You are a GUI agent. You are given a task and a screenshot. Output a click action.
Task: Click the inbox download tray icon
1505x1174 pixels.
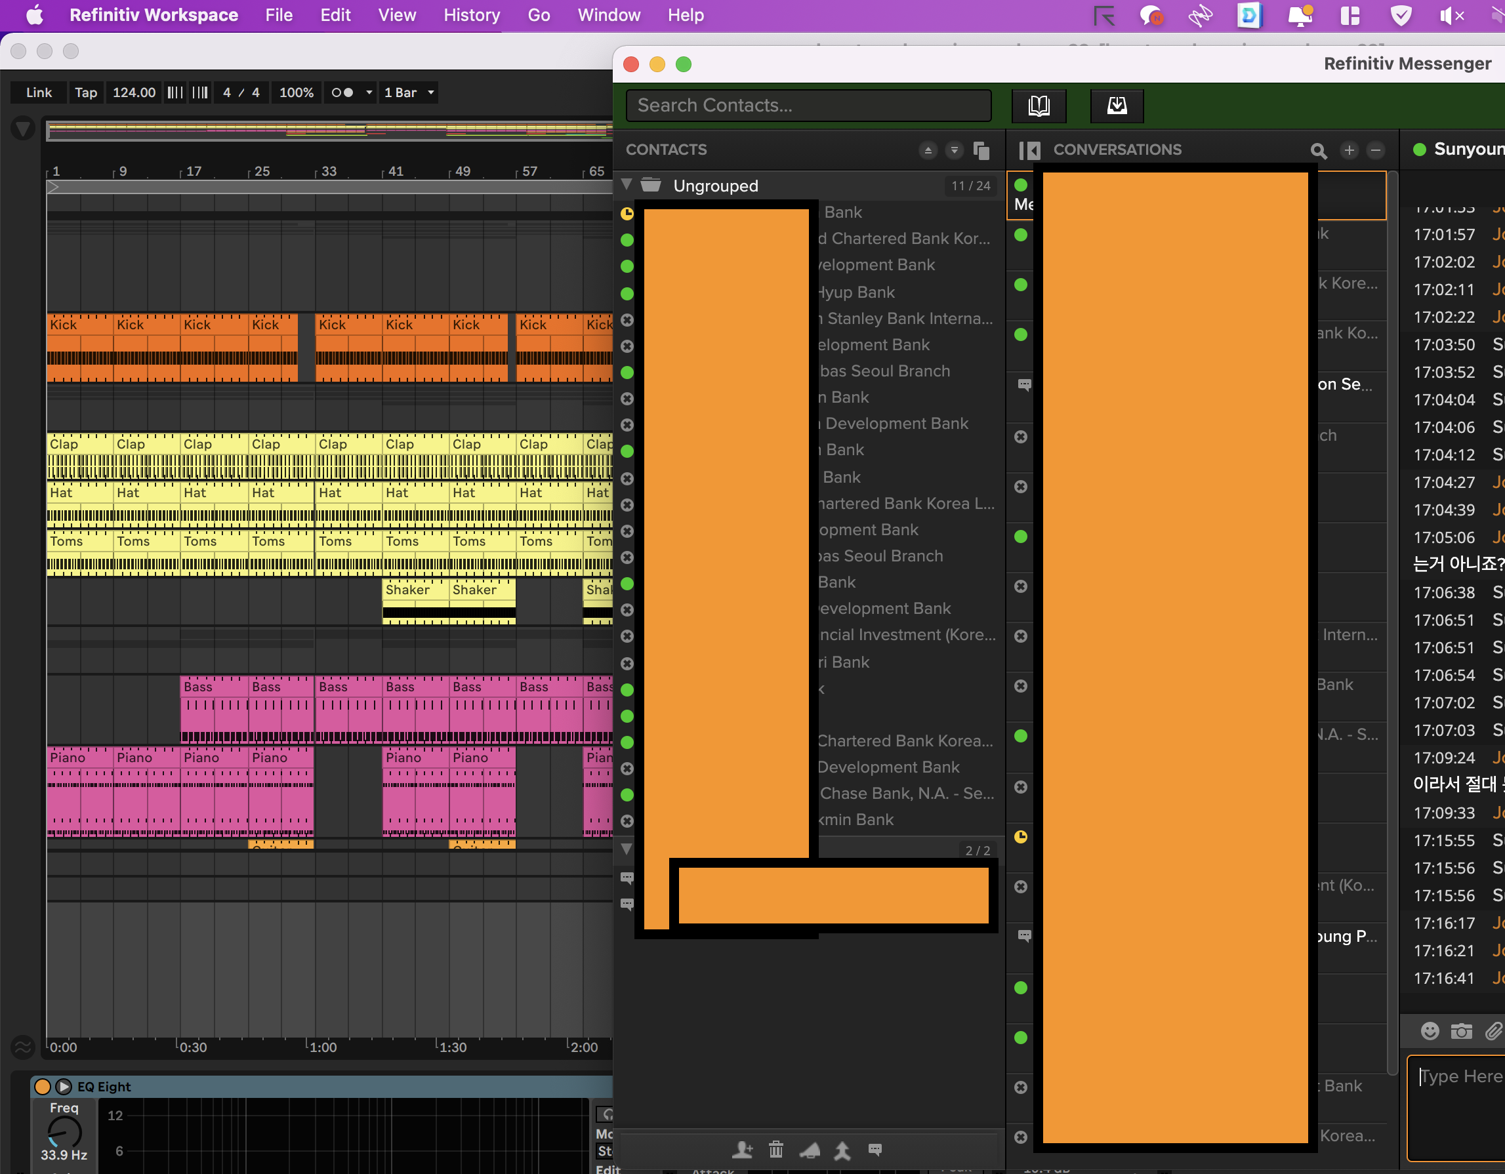(x=1117, y=106)
